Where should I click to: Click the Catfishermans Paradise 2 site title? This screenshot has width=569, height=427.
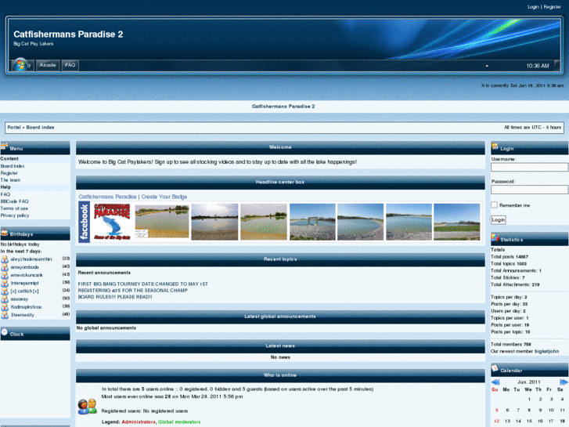pyautogui.click(x=68, y=34)
